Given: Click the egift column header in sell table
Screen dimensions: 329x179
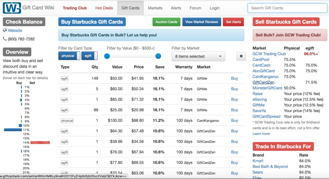Looking at the screenshot, I should (x=310, y=48).
